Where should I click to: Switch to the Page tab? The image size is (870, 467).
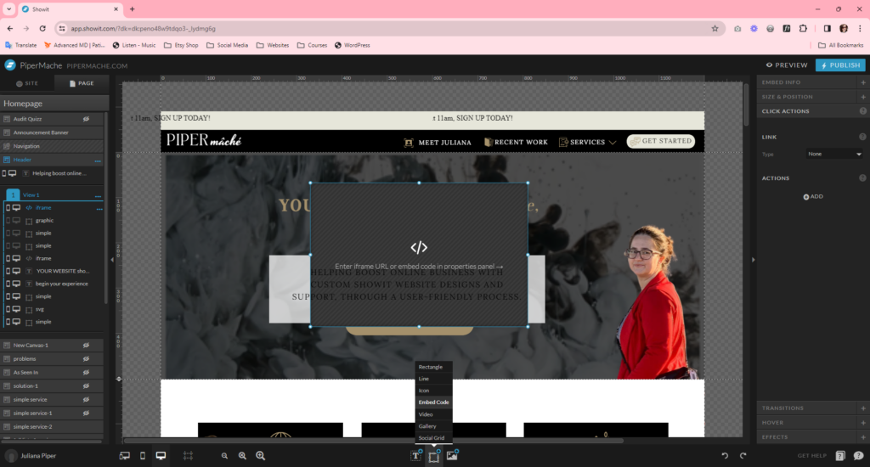click(82, 83)
